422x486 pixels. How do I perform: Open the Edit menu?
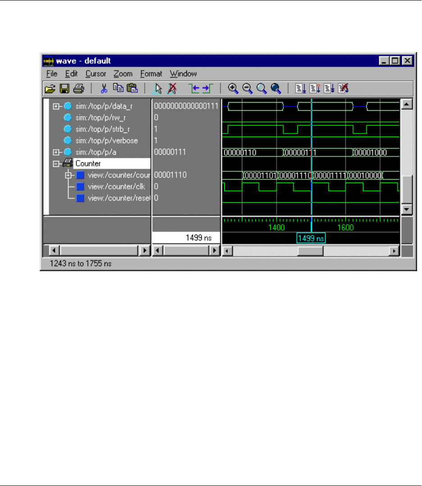(71, 74)
